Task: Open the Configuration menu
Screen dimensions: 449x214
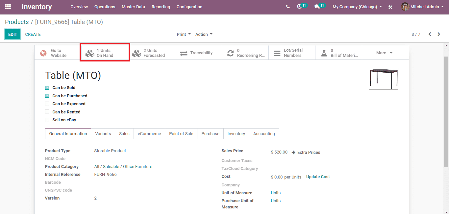Action: click(189, 7)
